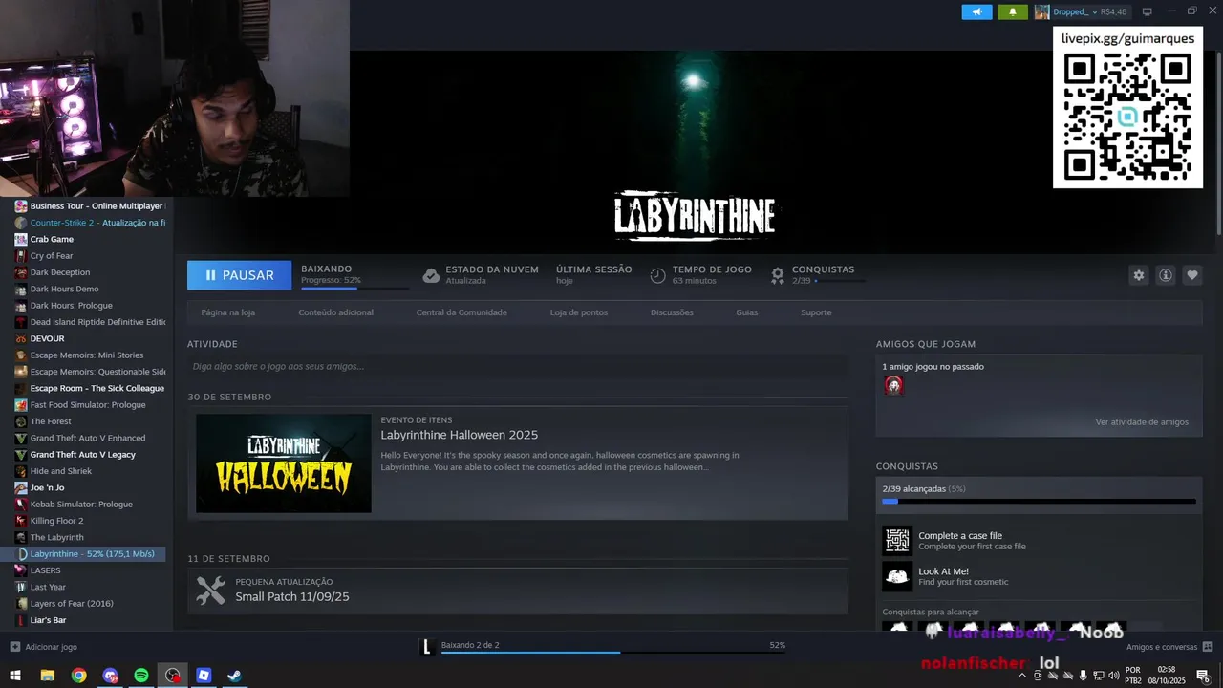Open the 'Look At Me!' achievement icon
Image resolution: width=1223 pixels, height=688 pixels.
point(897,576)
